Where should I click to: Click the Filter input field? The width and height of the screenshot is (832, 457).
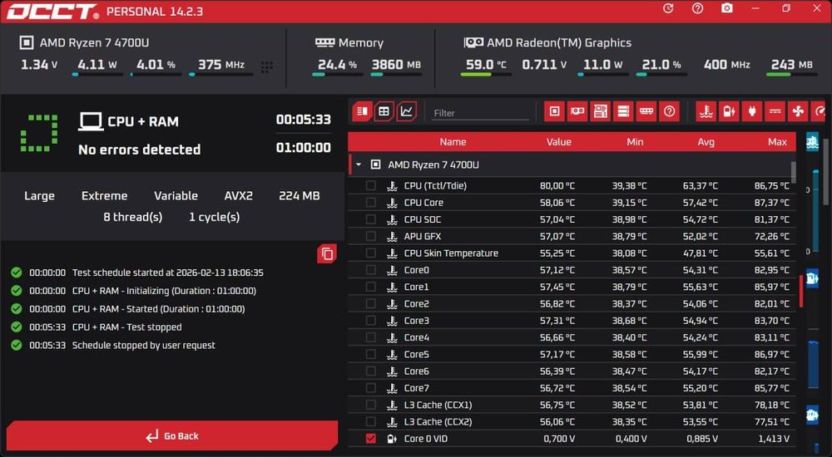pos(480,113)
